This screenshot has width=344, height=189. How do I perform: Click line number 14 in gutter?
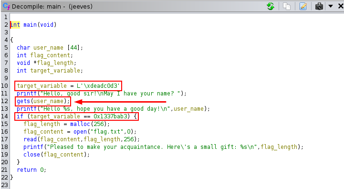(x=4, y=116)
